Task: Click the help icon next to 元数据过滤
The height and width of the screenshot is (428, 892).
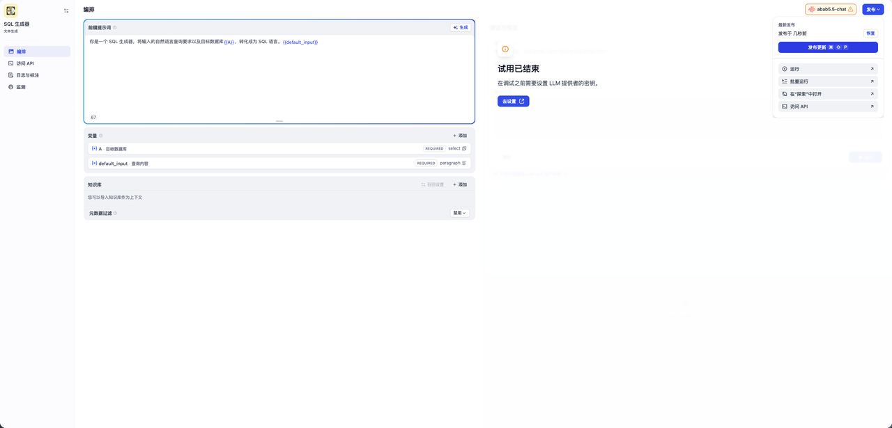Action: coord(115,214)
